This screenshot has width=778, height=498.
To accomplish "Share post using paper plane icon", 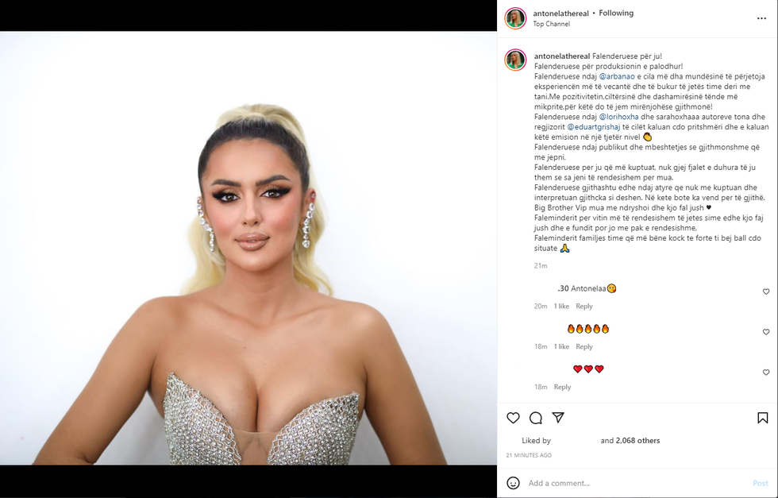I will (558, 418).
